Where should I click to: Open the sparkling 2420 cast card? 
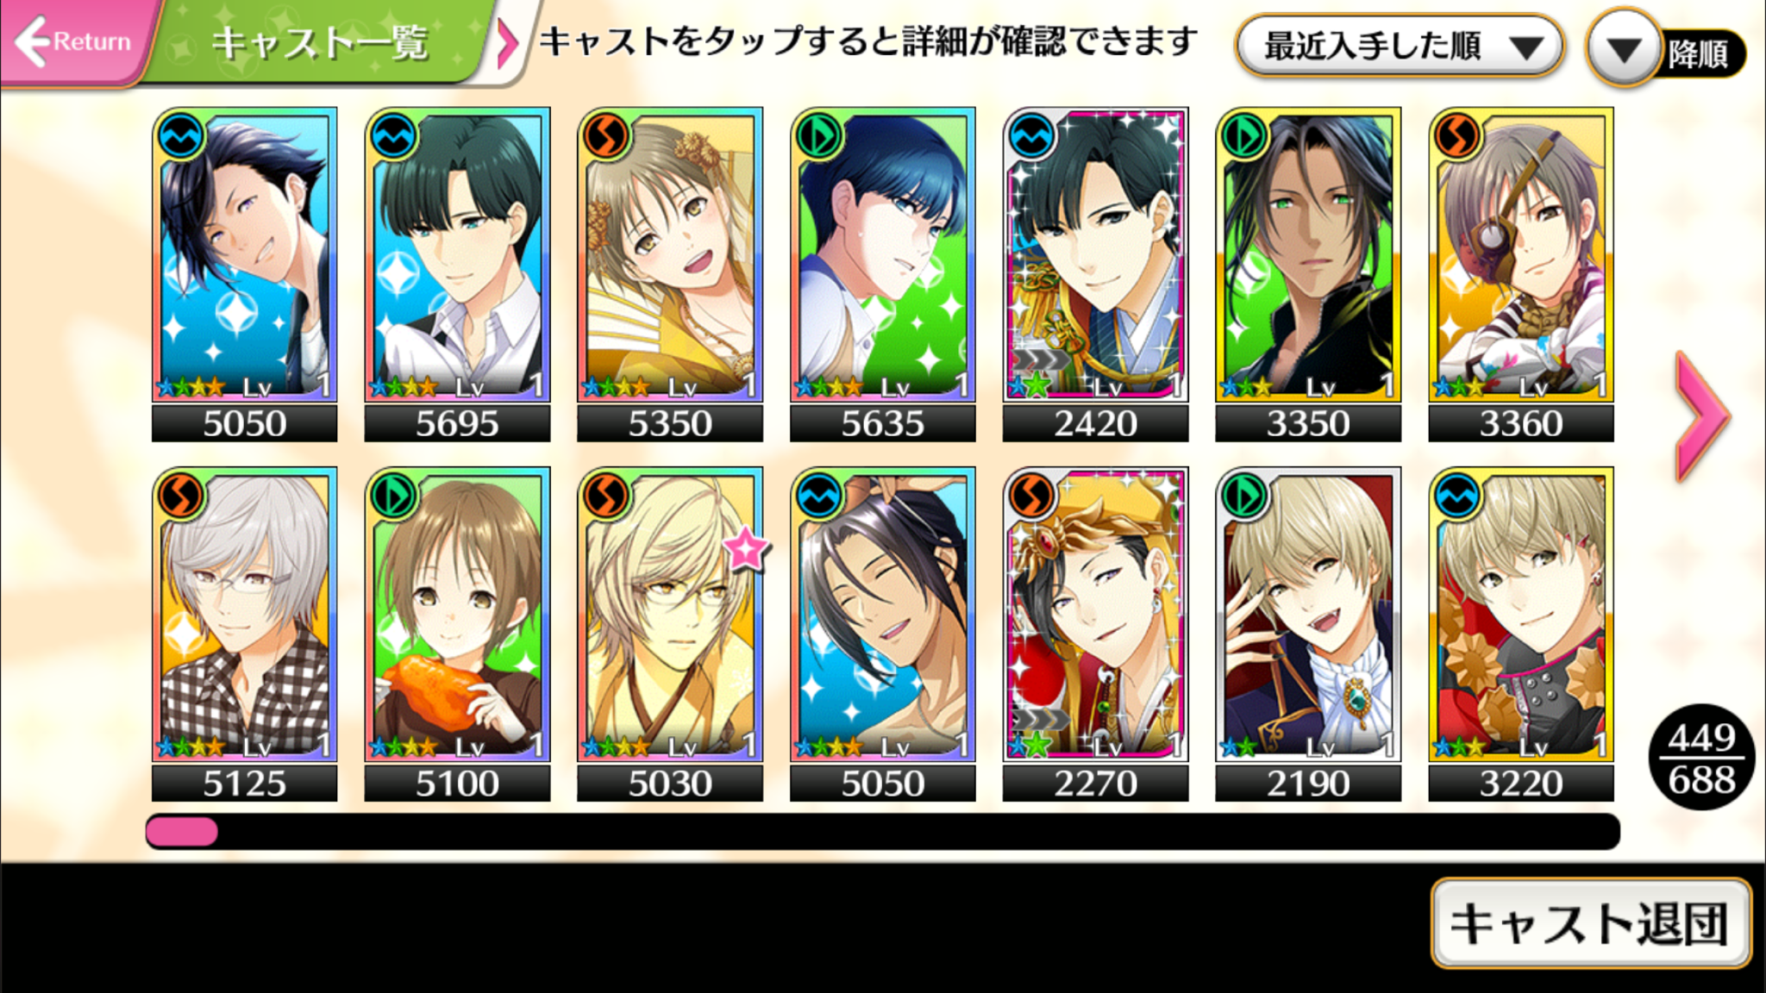pyautogui.click(x=1095, y=274)
